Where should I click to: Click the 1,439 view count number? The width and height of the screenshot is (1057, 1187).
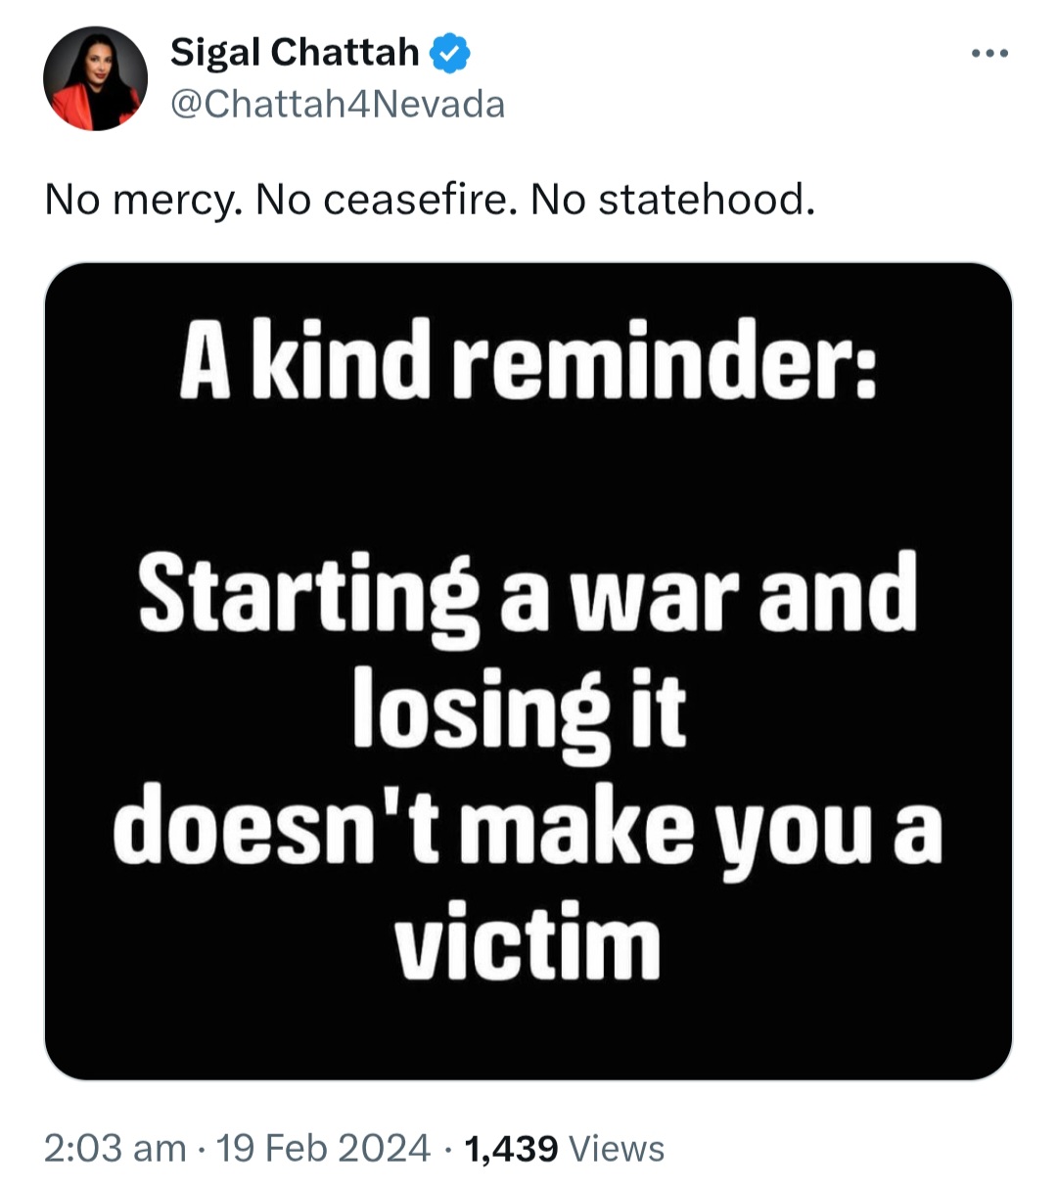pyautogui.click(x=511, y=1148)
